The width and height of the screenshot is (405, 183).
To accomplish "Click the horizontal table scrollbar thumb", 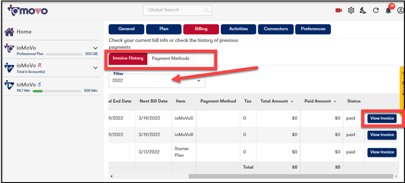I will coord(292,176).
